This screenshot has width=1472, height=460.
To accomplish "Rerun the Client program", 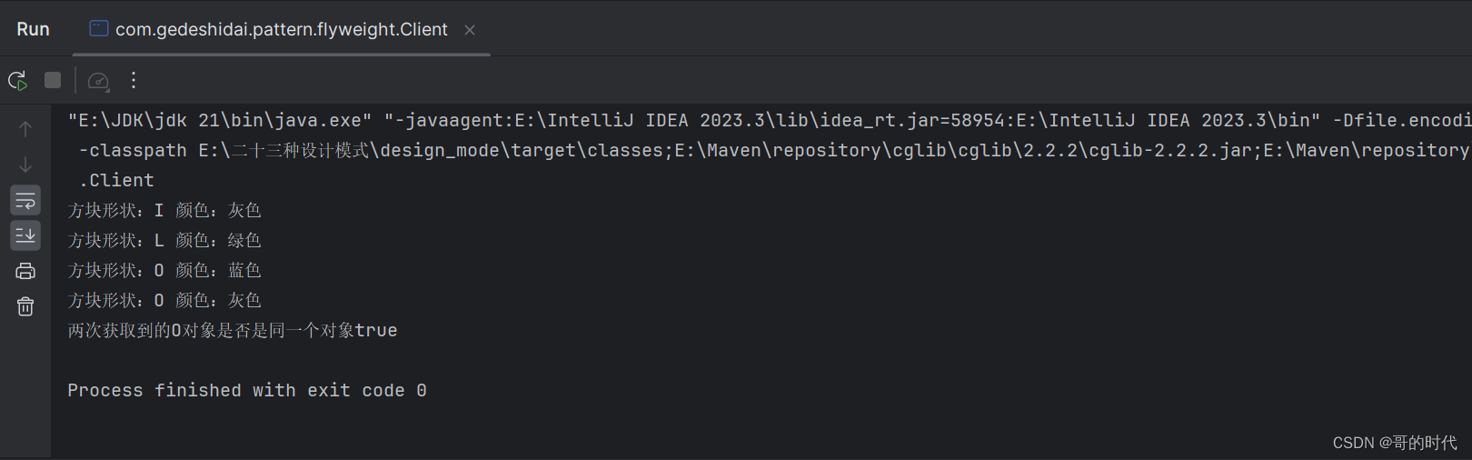I will click(x=17, y=81).
